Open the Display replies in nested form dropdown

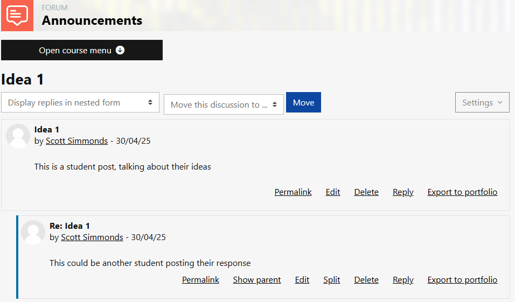click(x=80, y=102)
